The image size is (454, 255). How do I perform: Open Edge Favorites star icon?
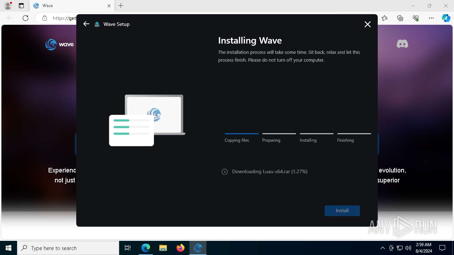coord(384,18)
